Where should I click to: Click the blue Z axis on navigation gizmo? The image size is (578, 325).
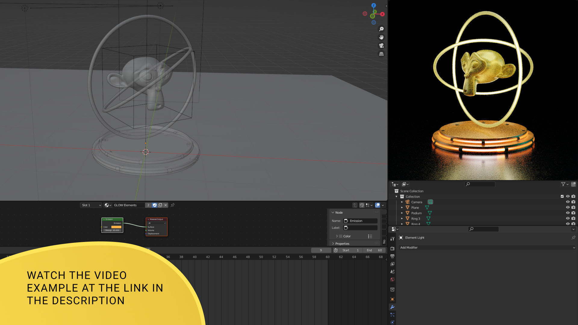[374, 5]
